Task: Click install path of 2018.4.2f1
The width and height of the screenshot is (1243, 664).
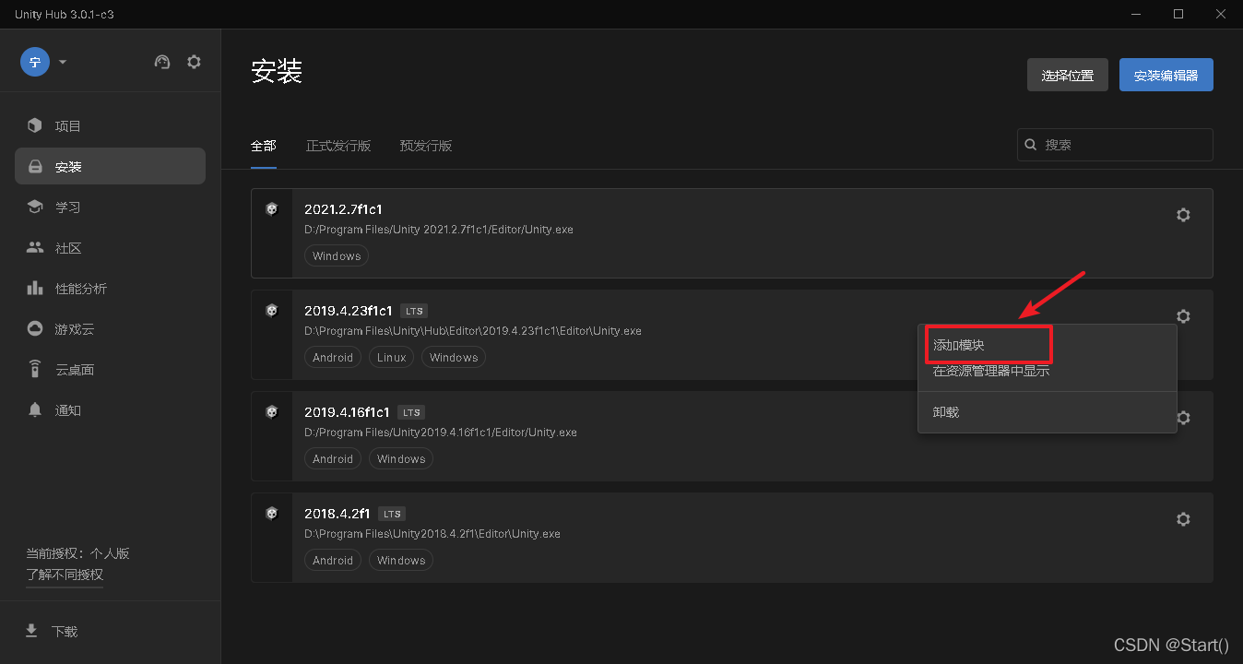Action: point(432,534)
